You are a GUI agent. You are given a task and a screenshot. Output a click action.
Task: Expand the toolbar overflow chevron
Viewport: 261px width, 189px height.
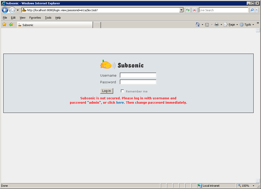tap(258, 23)
